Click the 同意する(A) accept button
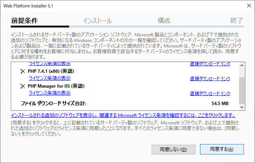This screenshot has width=255, height=163. tap(222, 149)
